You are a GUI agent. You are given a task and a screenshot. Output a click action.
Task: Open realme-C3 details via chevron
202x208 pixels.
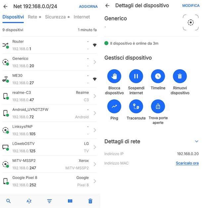tap(95, 96)
